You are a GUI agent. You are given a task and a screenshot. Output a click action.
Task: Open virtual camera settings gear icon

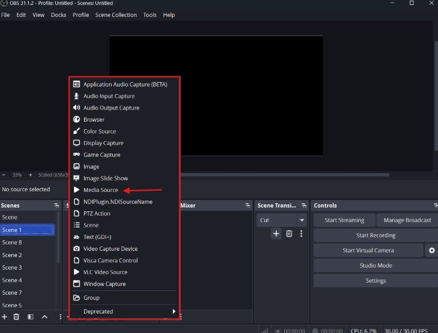tap(431, 250)
